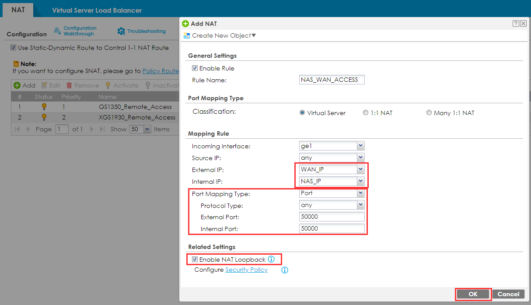531x305 pixels.
Task: Toggle the Enable Rule checkbox
Action: (x=195, y=68)
